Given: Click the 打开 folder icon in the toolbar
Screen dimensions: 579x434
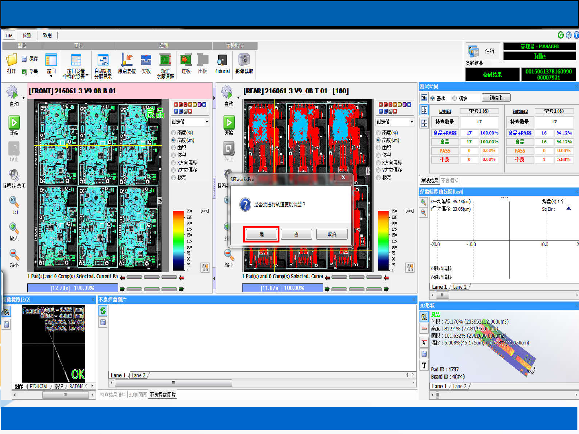Looking at the screenshot, I should (x=11, y=61).
